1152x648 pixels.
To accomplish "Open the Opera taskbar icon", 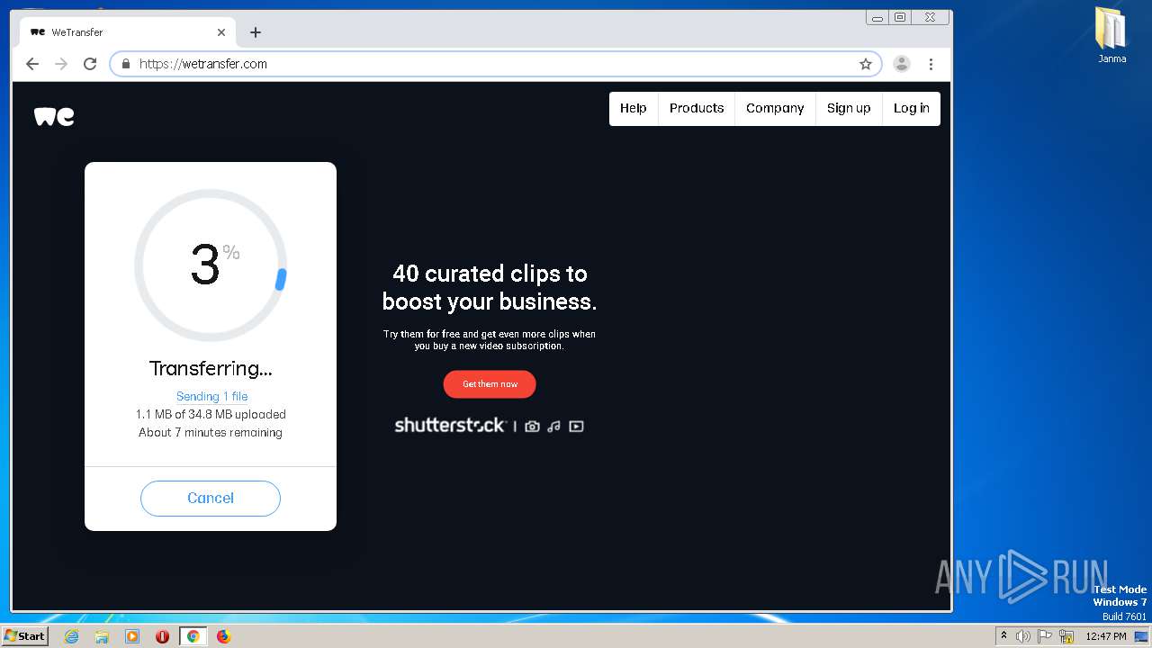I will tap(162, 636).
